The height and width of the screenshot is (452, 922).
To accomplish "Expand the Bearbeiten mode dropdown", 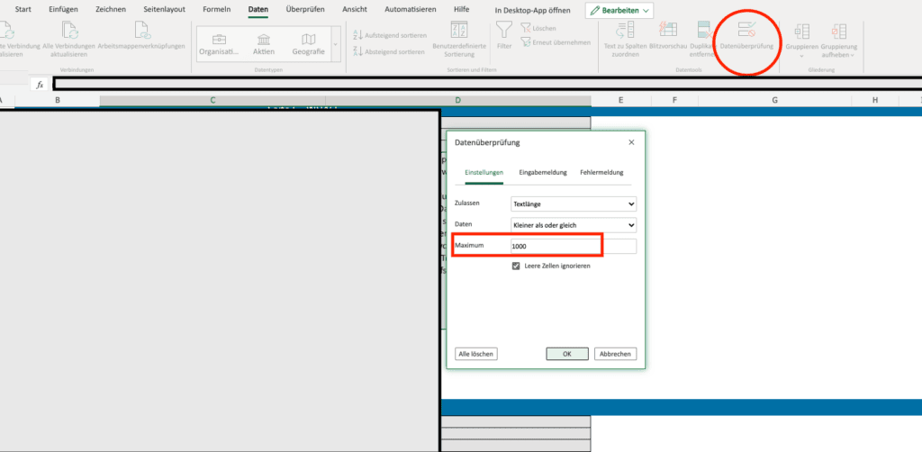I will [x=619, y=10].
